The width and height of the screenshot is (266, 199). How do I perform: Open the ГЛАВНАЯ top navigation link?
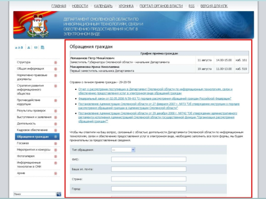pyautogui.click(x=59, y=6)
